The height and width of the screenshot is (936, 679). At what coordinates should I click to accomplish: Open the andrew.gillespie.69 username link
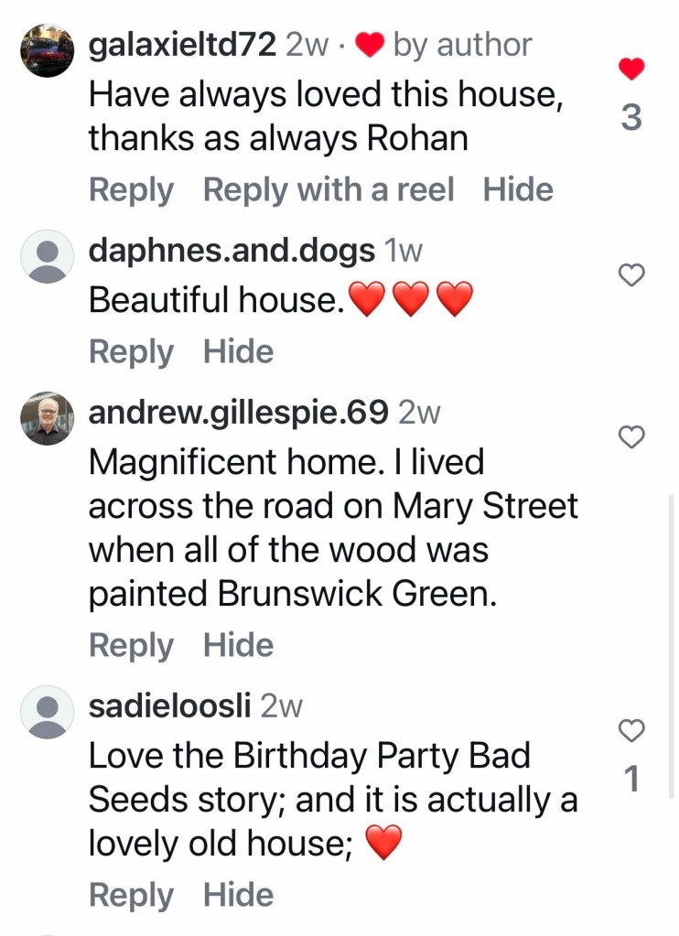238,414
